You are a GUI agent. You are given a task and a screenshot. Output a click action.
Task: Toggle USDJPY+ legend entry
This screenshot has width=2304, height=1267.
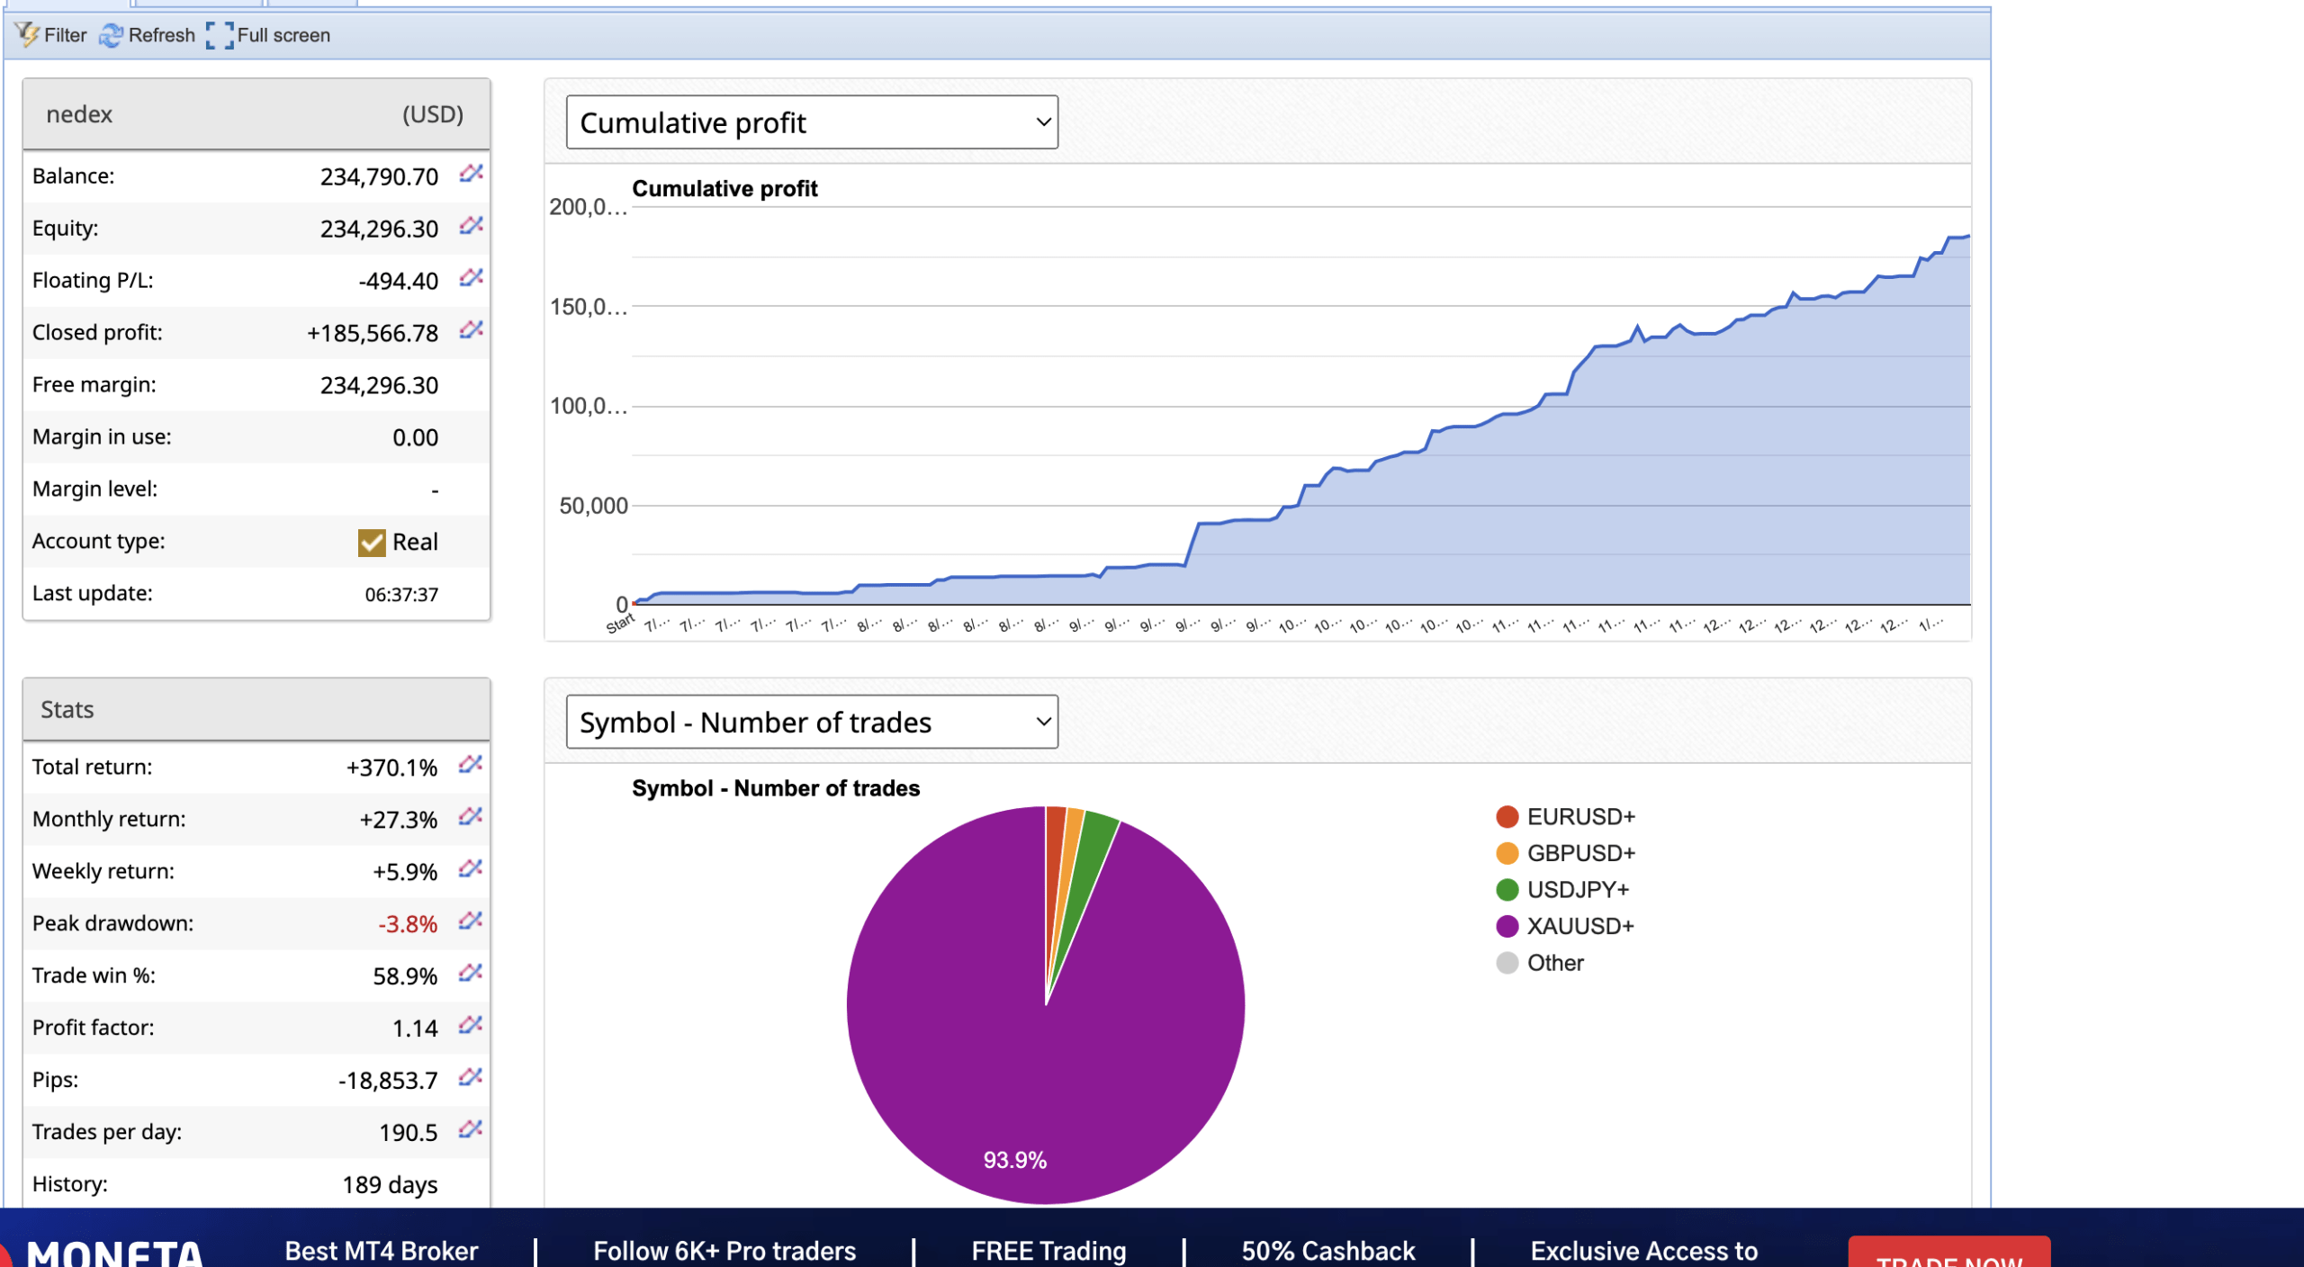[x=1562, y=890]
